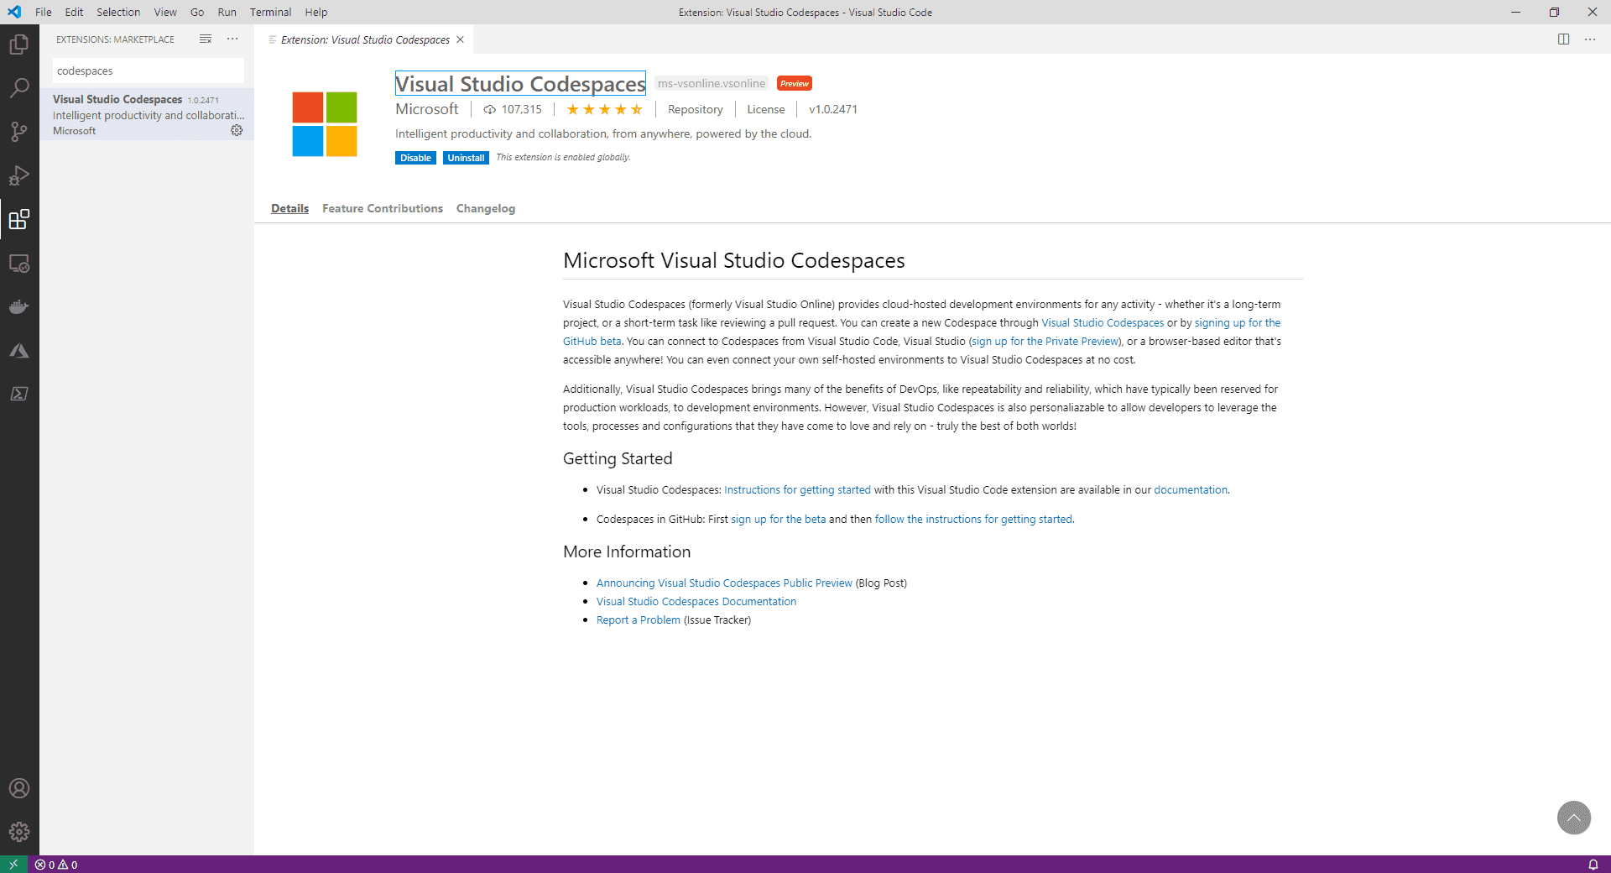This screenshot has height=873, width=1611.
Task: Click the extensions search field containing codespaces
Action: tap(149, 71)
